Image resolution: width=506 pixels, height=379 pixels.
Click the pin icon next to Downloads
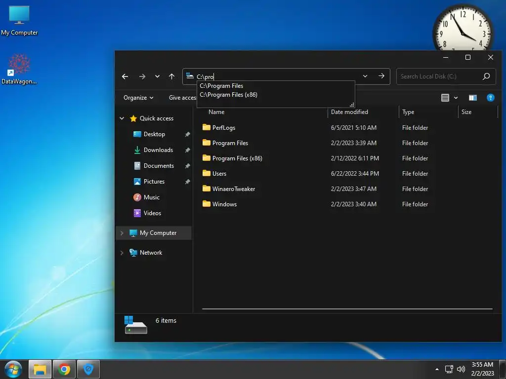(187, 150)
